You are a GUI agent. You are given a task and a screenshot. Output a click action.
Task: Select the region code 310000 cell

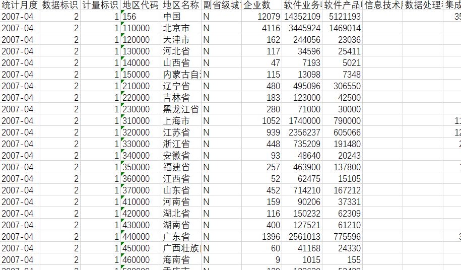pos(141,121)
